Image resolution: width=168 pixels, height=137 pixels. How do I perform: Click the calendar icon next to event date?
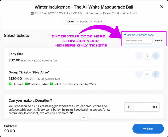(32, 13)
